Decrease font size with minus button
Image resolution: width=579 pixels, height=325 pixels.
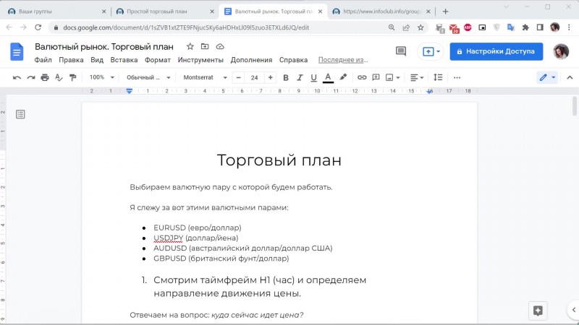[239, 77]
